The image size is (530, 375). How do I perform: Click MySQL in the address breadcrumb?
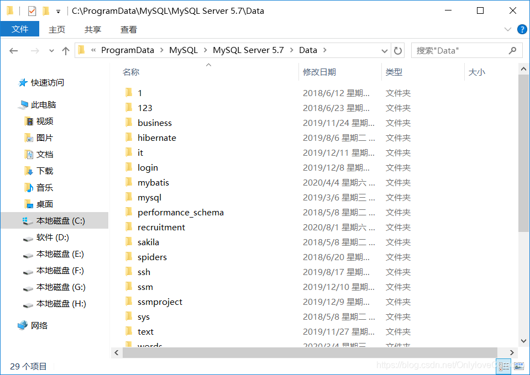click(x=183, y=50)
